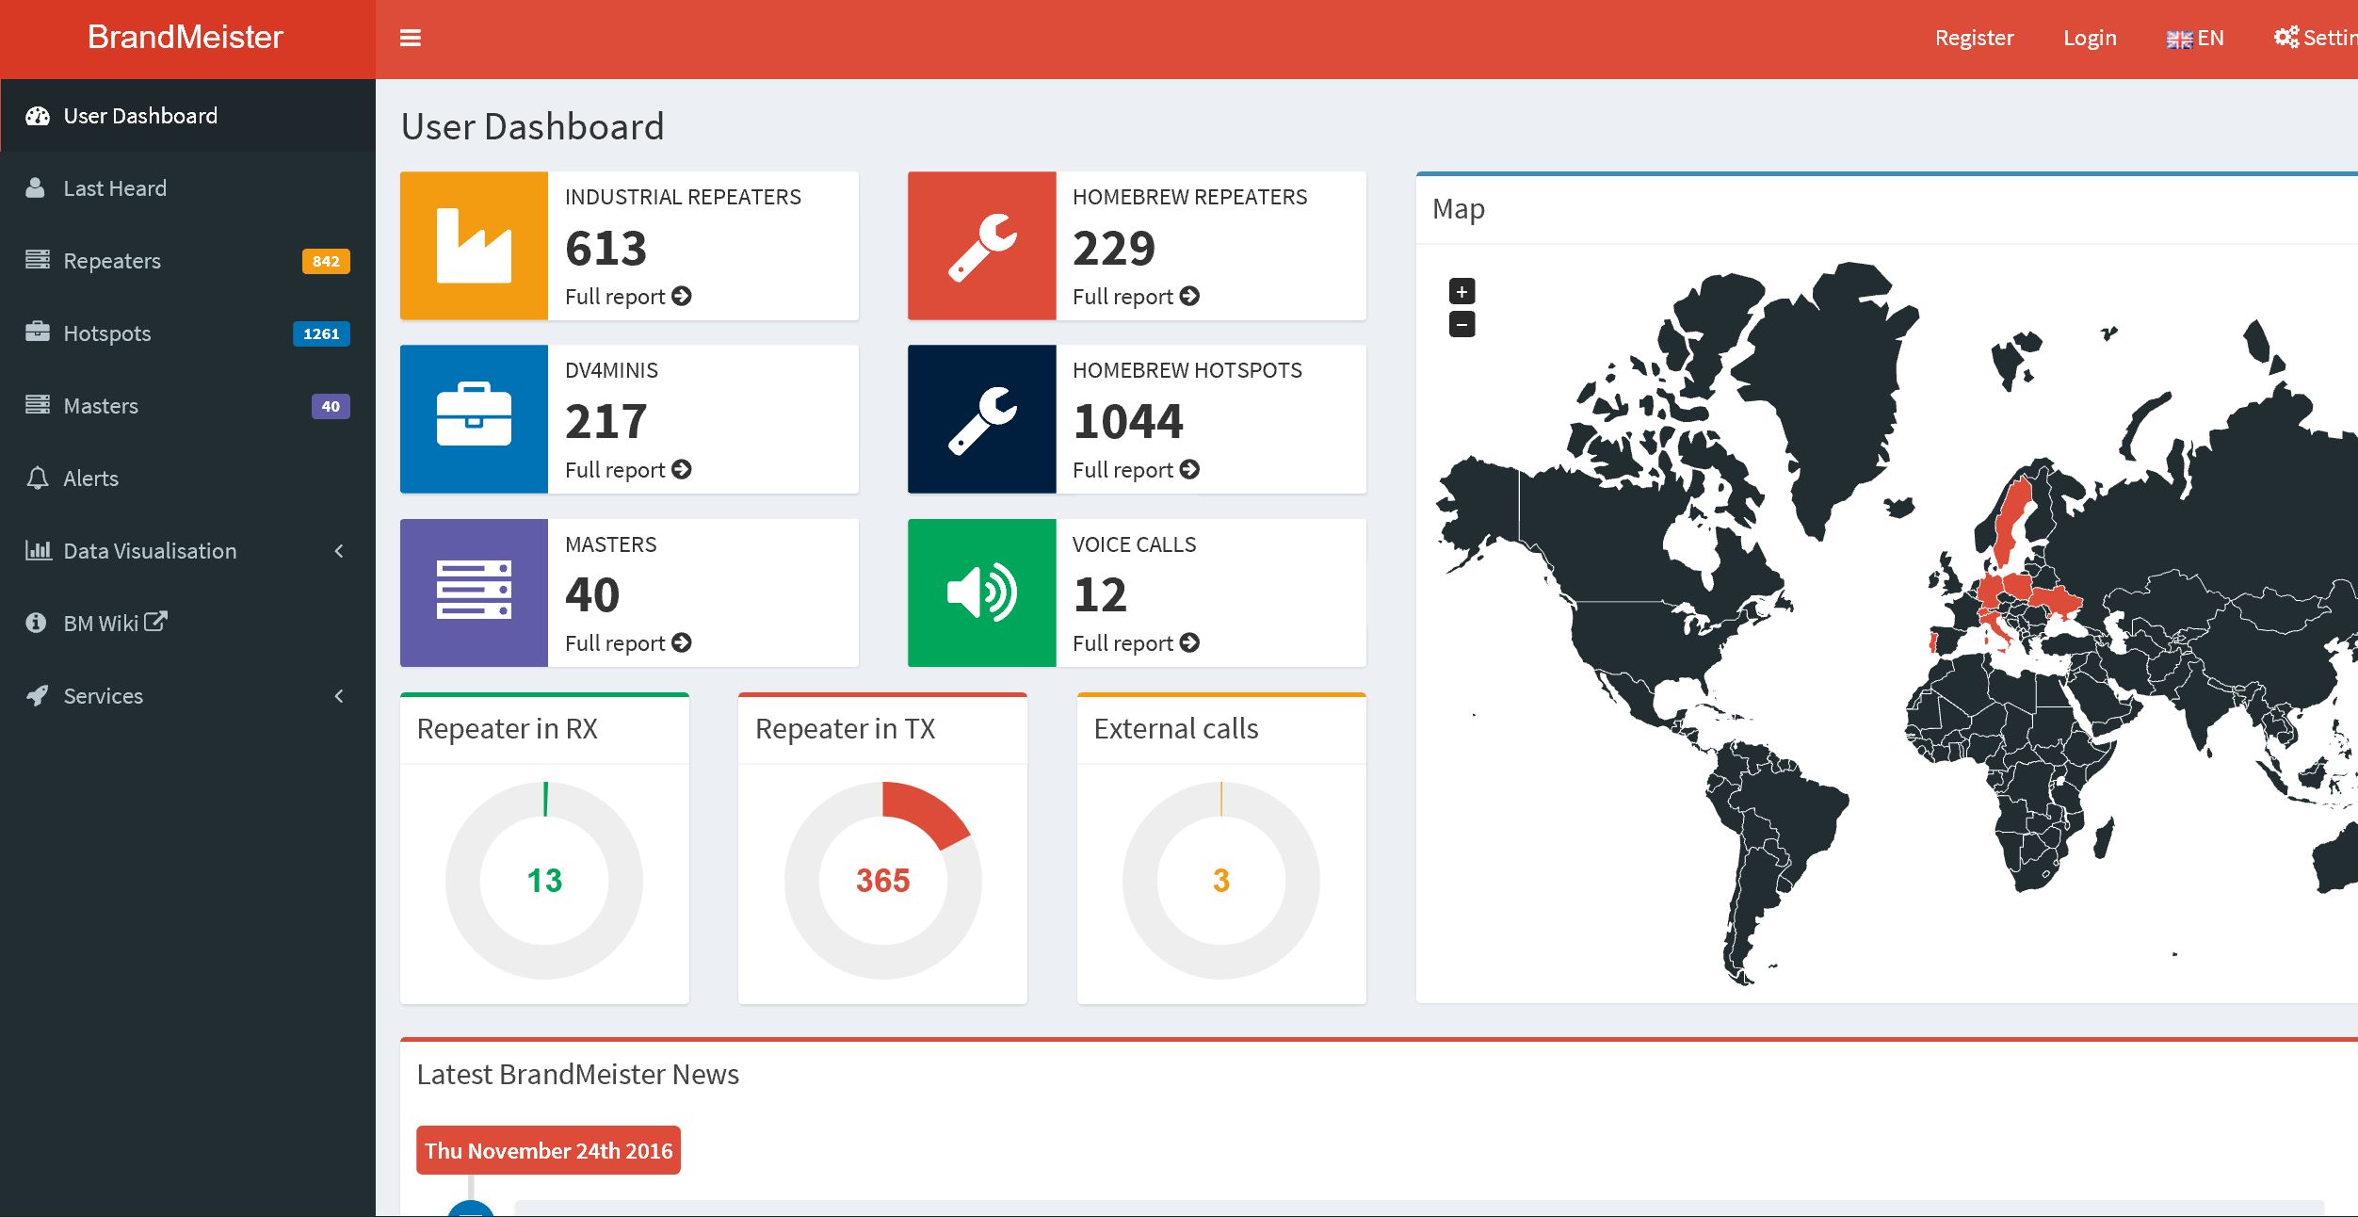
Task: Click the Masters server icon in sidebar
Action: [38, 404]
